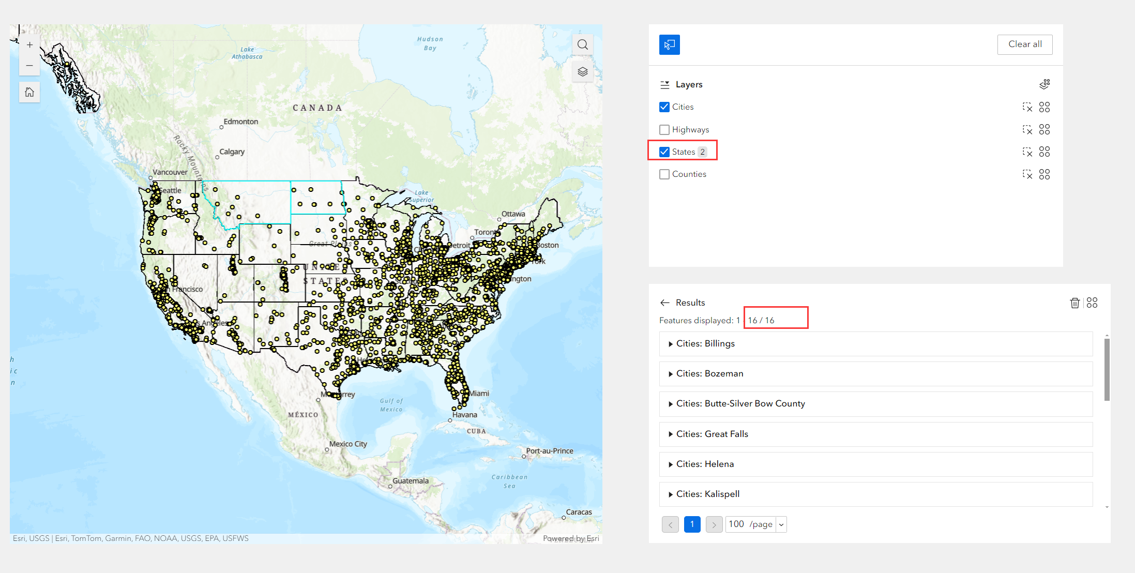This screenshot has height=573, width=1135.
Task: Enable the Highways layer checkbox
Action: 664,129
